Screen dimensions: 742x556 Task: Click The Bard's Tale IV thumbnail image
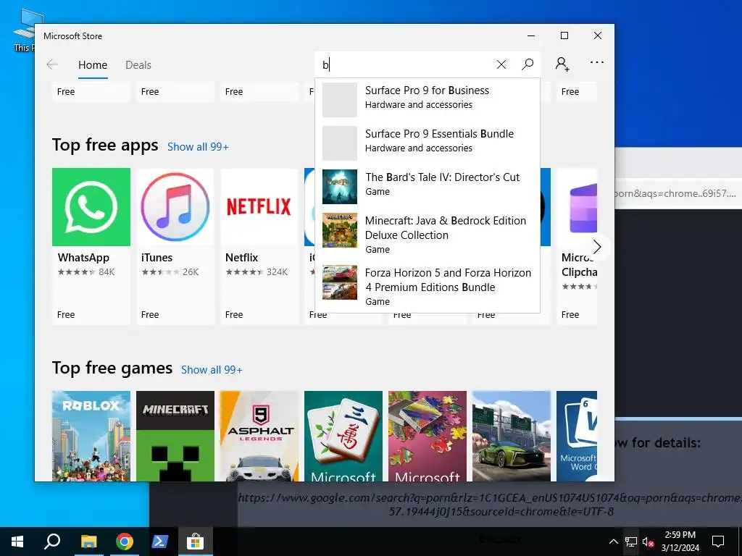(x=340, y=187)
